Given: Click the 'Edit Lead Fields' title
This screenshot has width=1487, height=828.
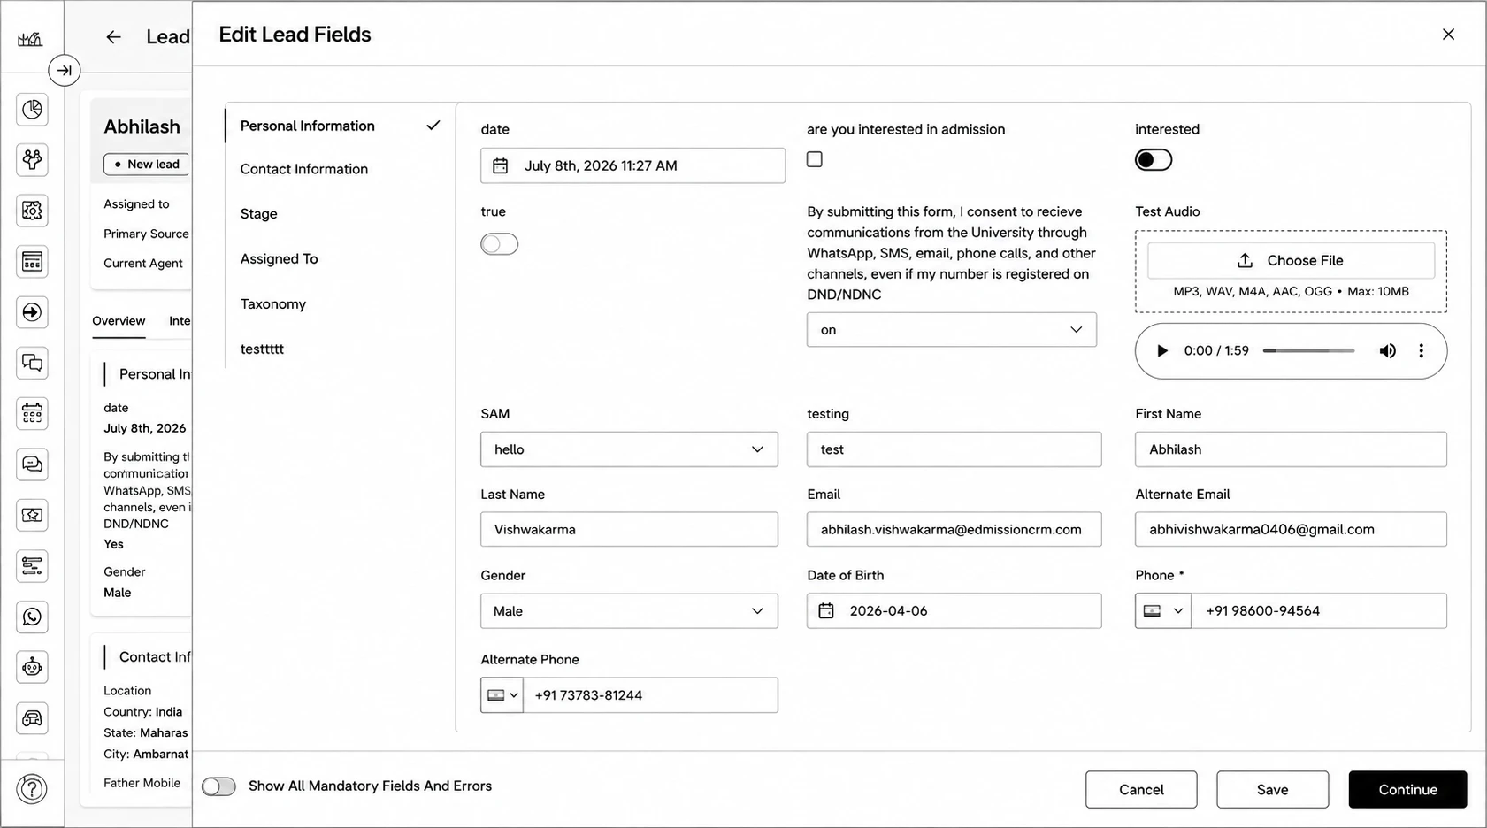Looking at the screenshot, I should (x=295, y=34).
